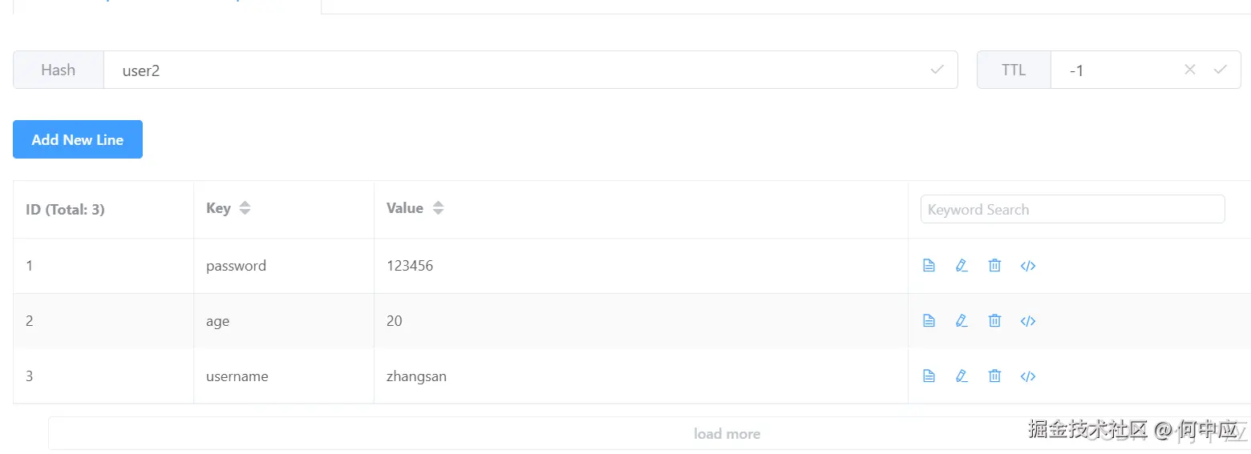
Task: Clear the TTL value
Action: click(x=1190, y=70)
